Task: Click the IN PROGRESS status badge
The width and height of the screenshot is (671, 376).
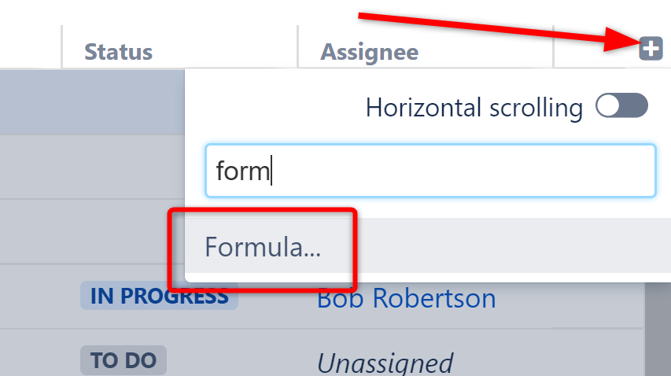Action: (159, 296)
